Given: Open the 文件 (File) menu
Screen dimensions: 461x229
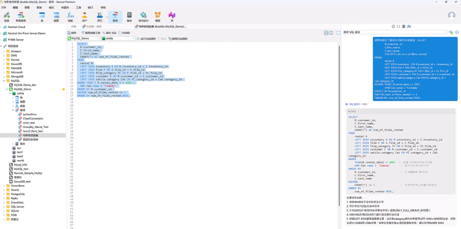Looking at the screenshot, I should pyautogui.click(x=3, y=7).
